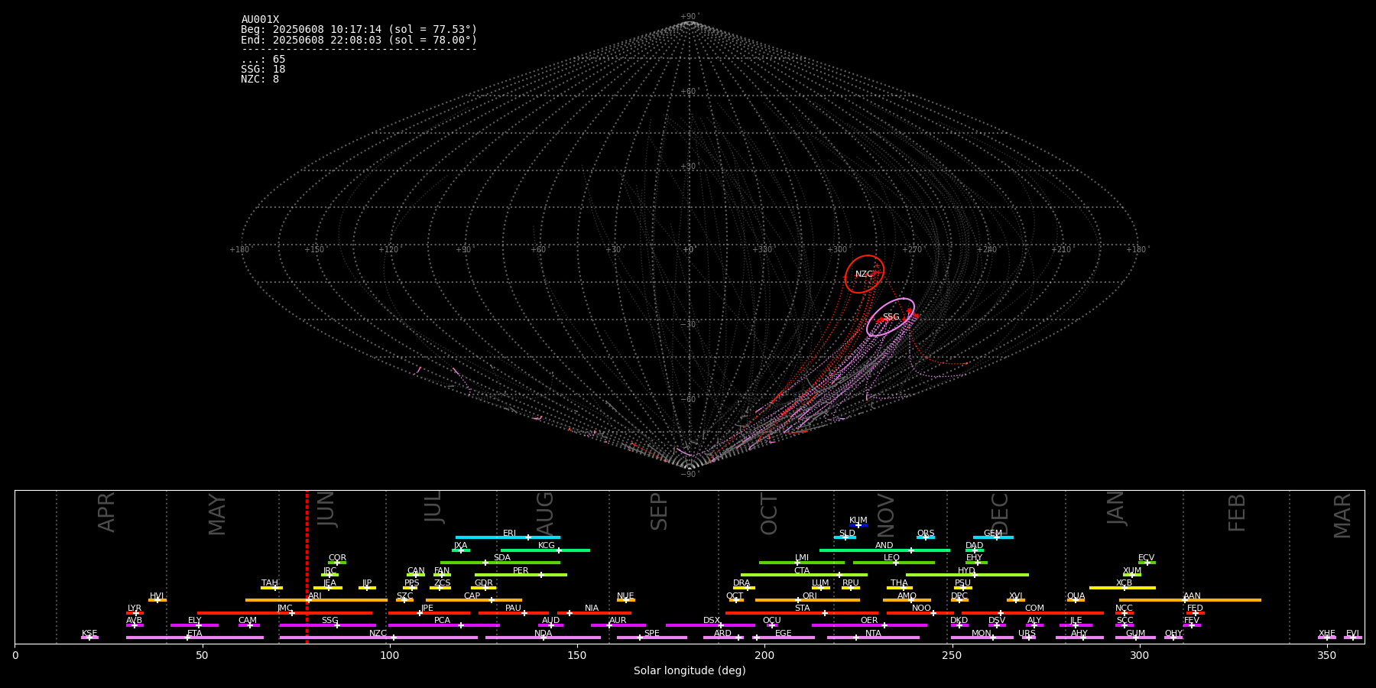Select the SDA shower activity bar

coord(500,563)
